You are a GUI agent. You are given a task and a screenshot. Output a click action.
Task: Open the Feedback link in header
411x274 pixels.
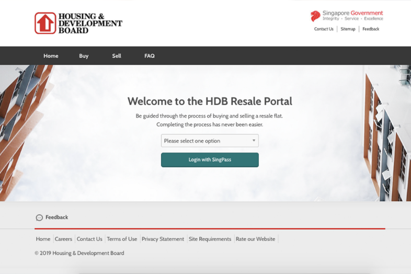pos(371,29)
